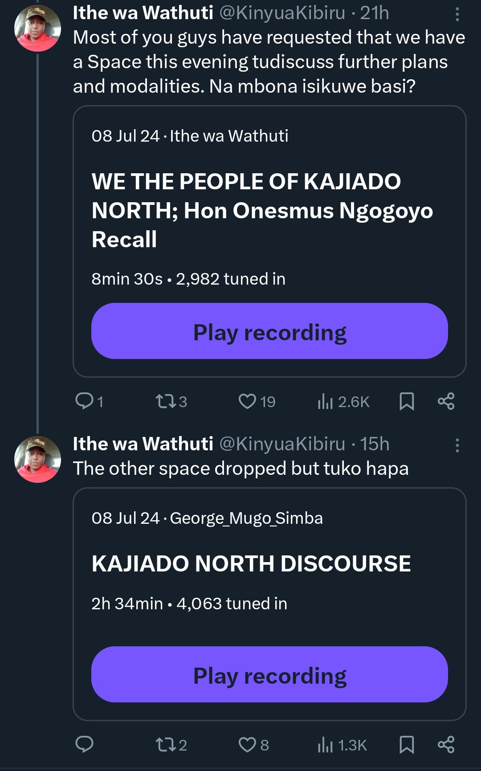Image resolution: width=481 pixels, height=771 pixels.
Task: Open more options on the 15h tweet
Action: coord(457,445)
